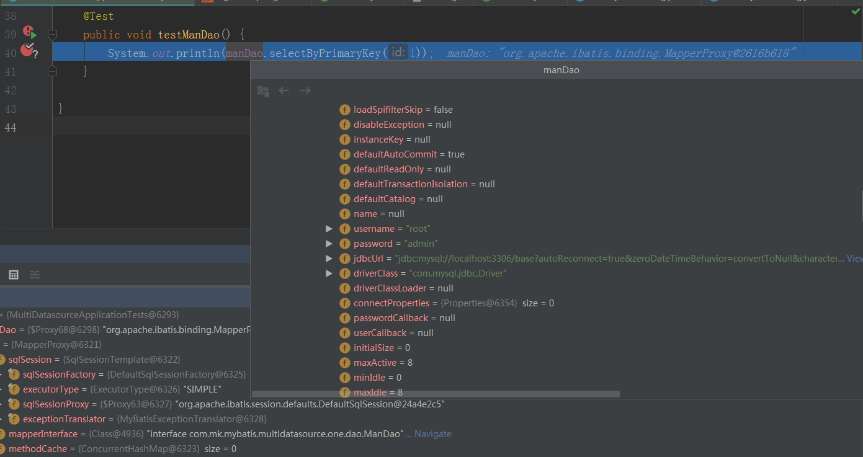Click the field icon beside password
The image size is (863, 457).
345,244
